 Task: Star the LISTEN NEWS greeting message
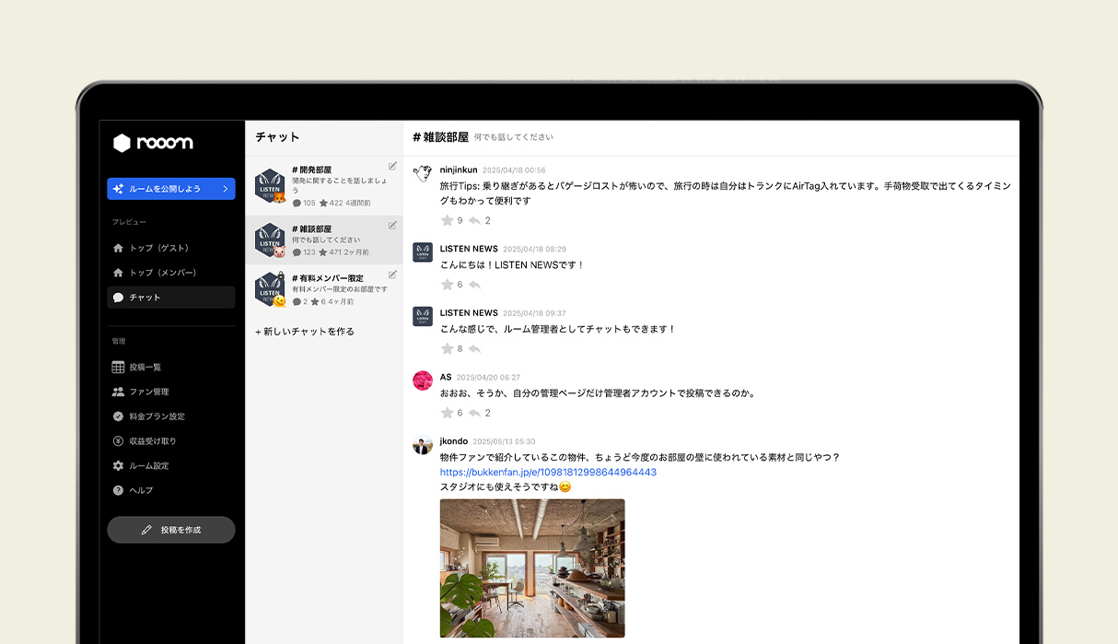[446, 285]
